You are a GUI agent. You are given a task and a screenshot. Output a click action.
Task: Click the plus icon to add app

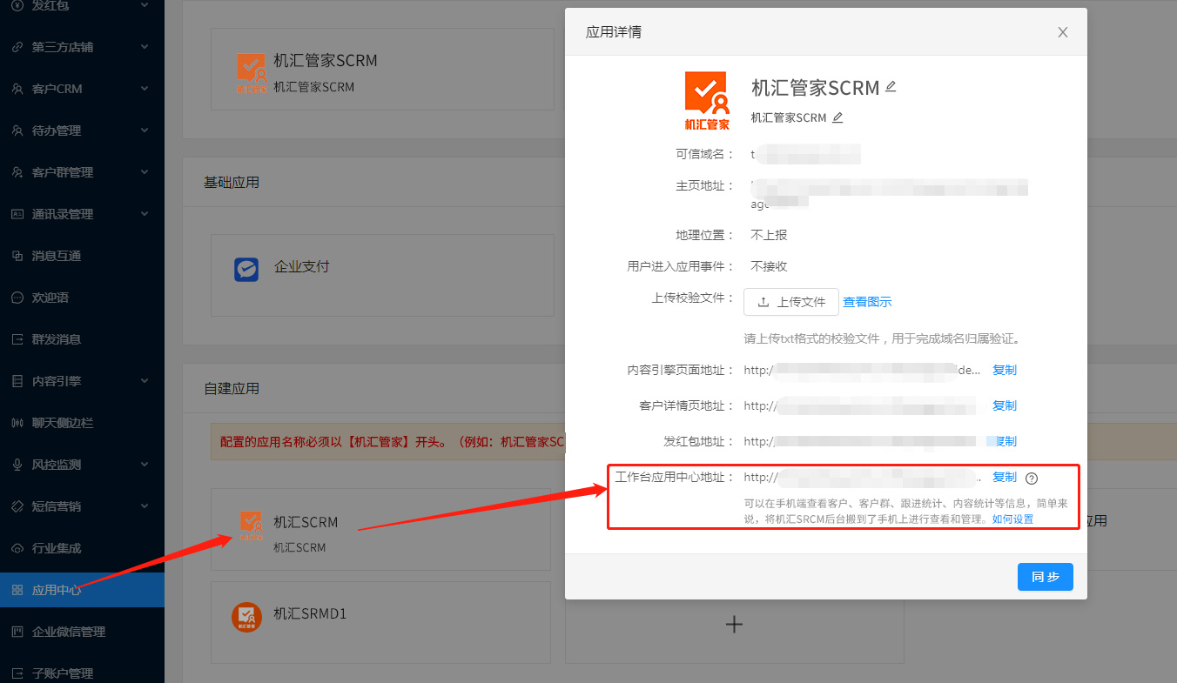pos(734,624)
